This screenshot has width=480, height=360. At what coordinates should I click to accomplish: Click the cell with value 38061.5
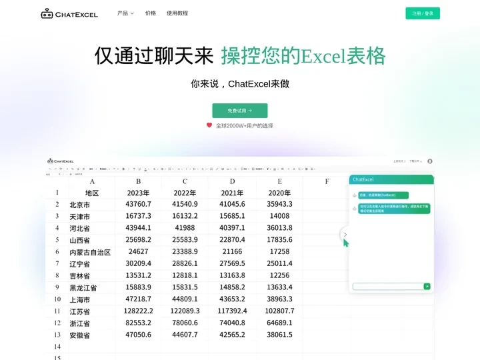(x=279, y=335)
